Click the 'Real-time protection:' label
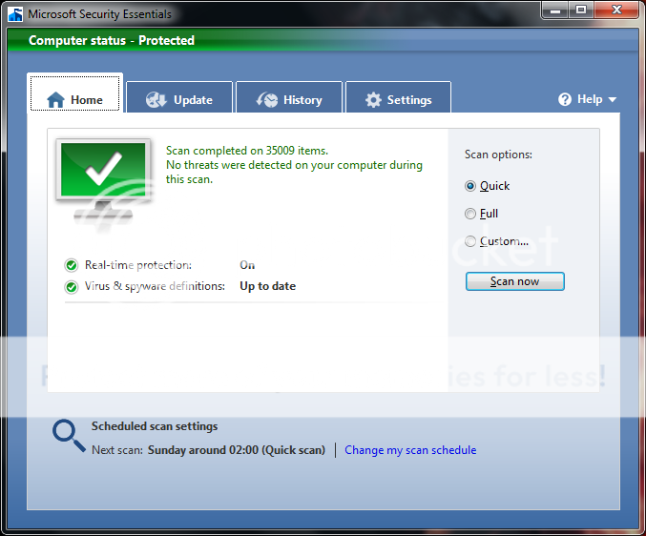 [x=138, y=265]
